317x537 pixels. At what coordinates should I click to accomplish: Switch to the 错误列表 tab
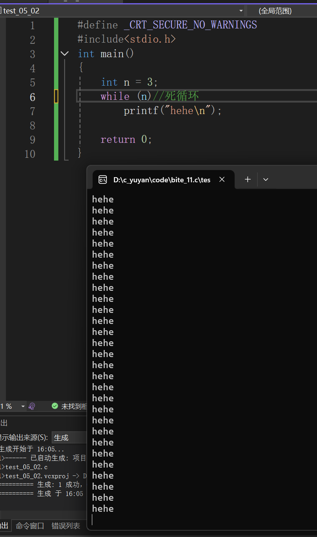66,526
